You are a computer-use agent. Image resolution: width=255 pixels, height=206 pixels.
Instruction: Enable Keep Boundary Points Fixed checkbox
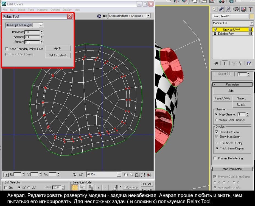7,49
